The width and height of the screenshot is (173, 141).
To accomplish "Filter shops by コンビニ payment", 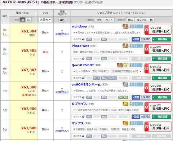I will [141, 20].
